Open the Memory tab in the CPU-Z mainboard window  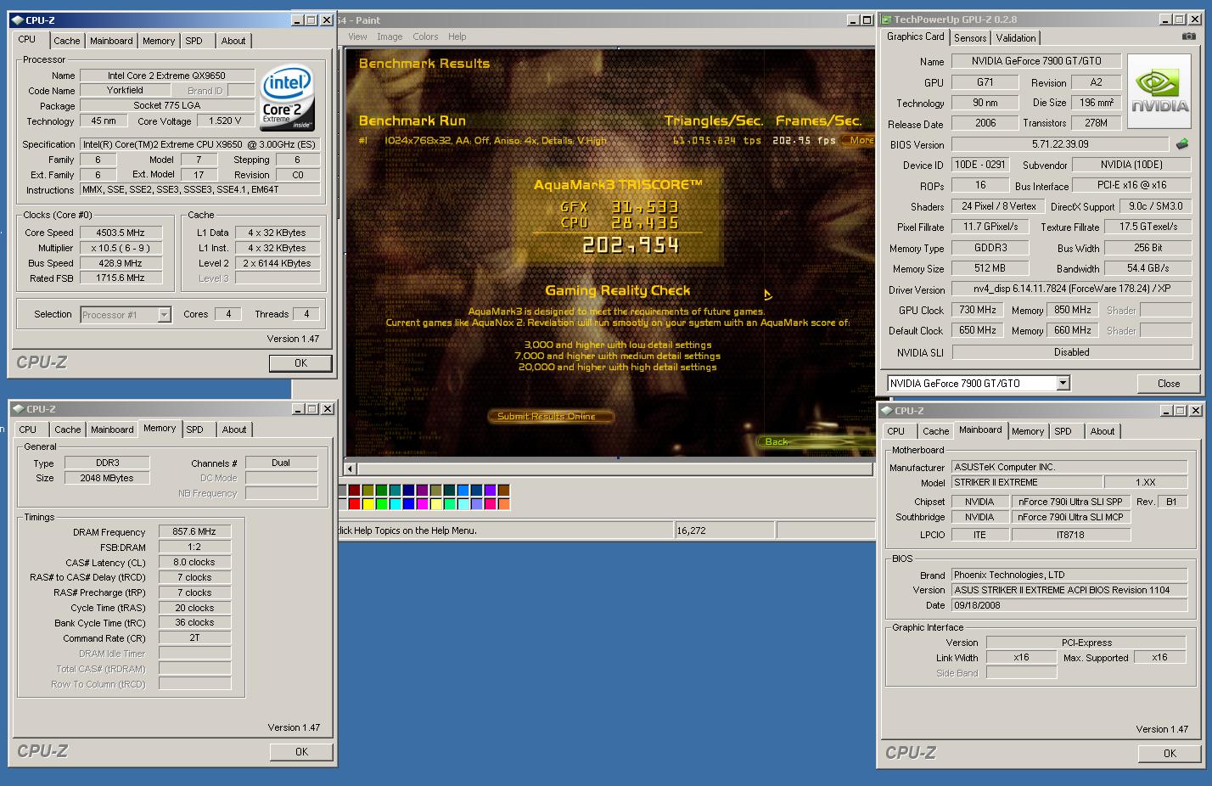click(x=1028, y=431)
